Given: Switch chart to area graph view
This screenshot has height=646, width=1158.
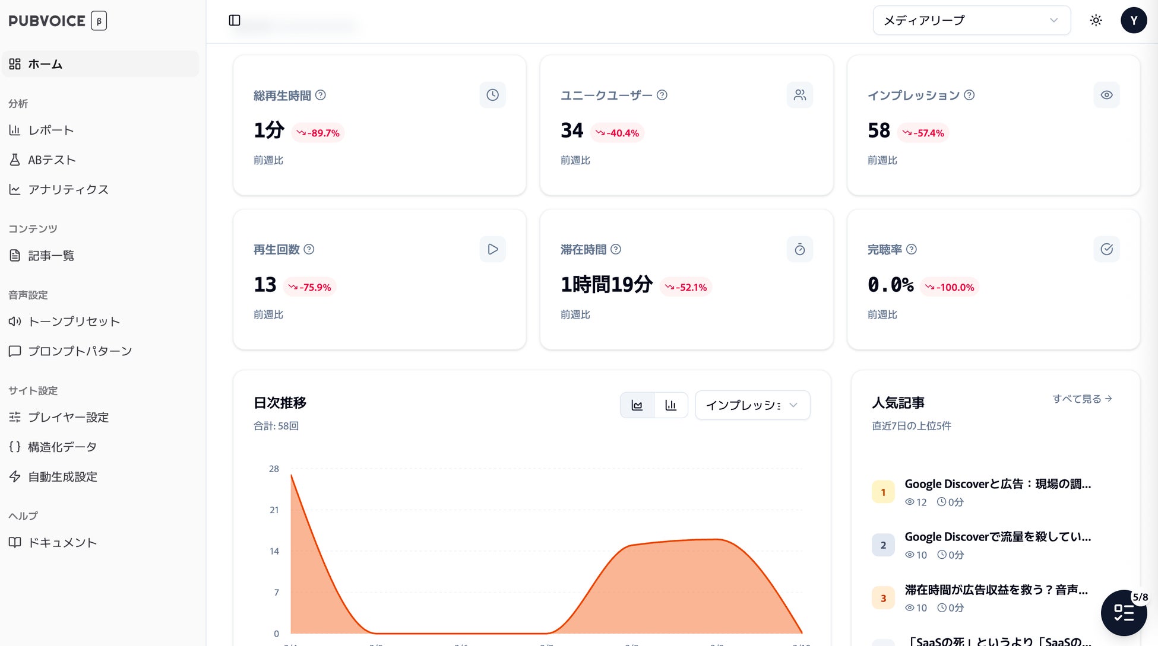Looking at the screenshot, I should tap(637, 405).
